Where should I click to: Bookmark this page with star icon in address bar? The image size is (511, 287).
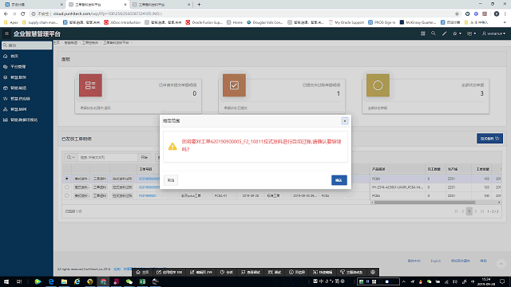click(x=457, y=14)
